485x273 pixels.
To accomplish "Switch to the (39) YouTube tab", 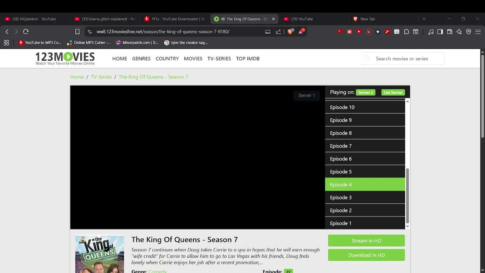I will (314, 19).
